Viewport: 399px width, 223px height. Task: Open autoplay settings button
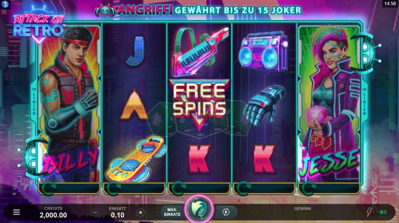coord(226,212)
